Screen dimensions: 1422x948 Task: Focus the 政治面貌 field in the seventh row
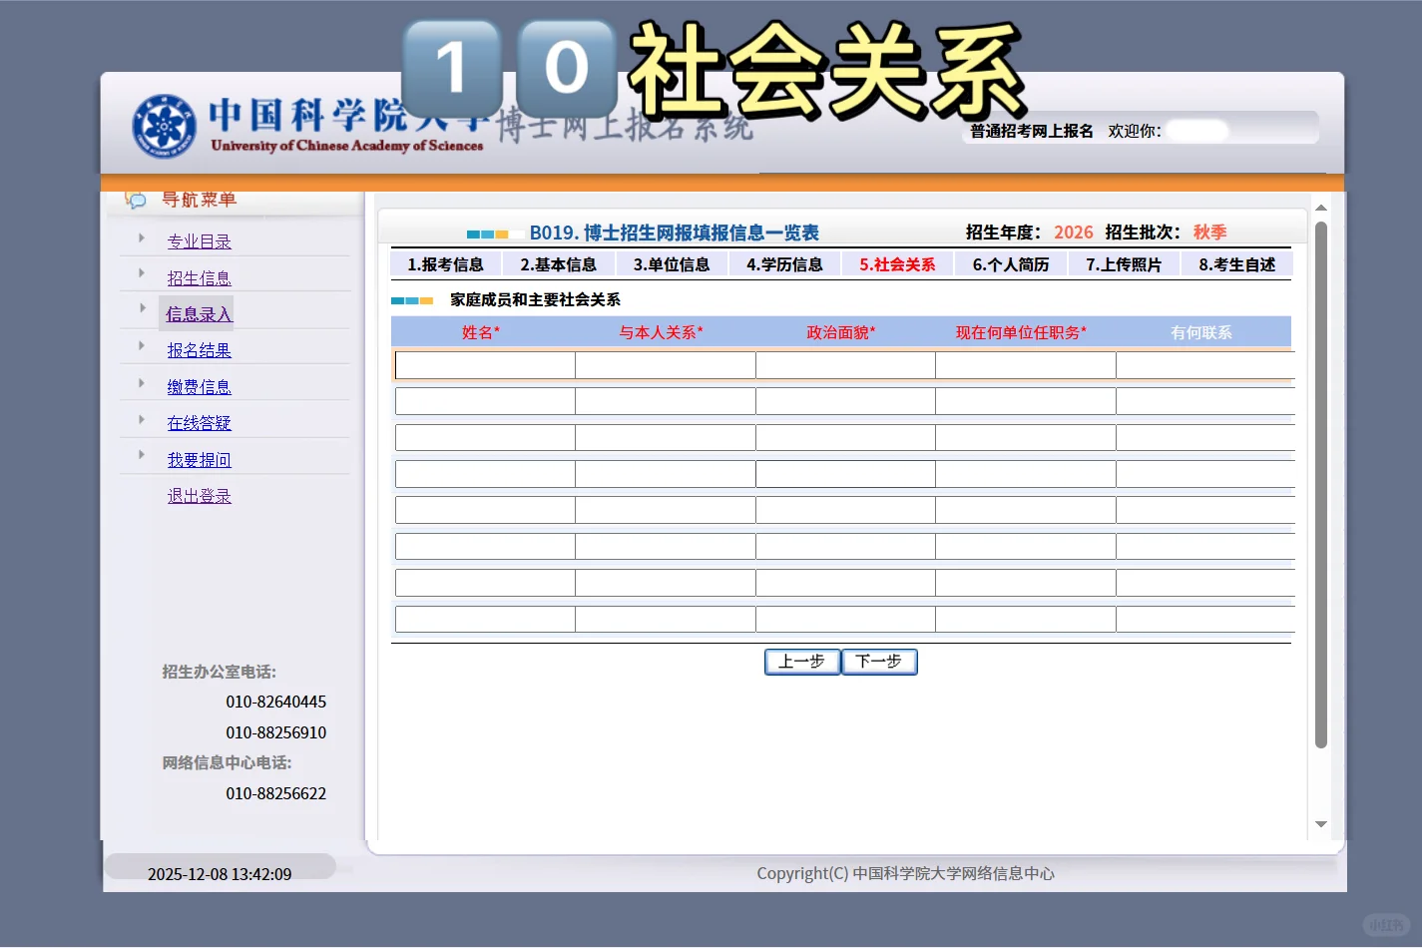click(x=845, y=583)
